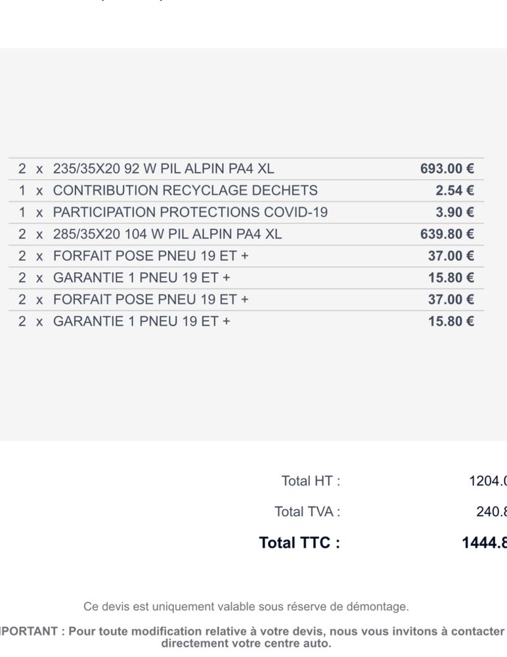Screen dimensions: 507x657
Task: Click the démontage validity notice text
Action: point(246,606)
